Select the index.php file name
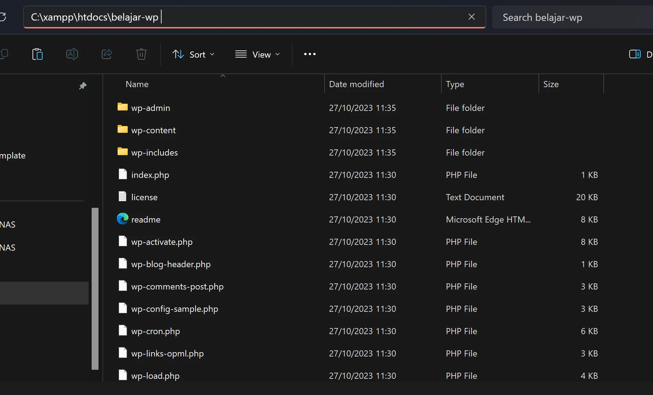 [150, 175]
